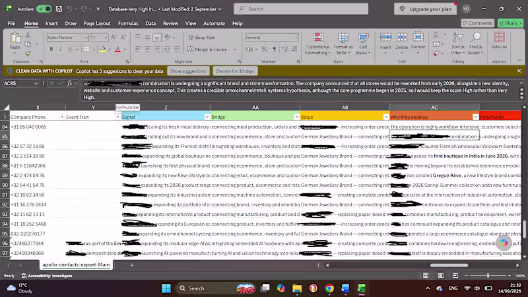528x297 pixels.
Task: Click the Save icon in title bar
Action: [59, 9]
